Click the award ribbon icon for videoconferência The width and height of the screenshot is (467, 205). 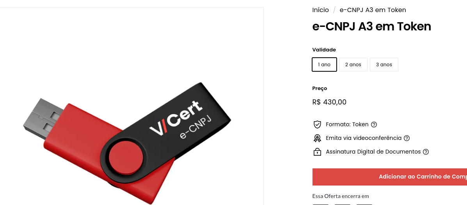pos(317,138)
